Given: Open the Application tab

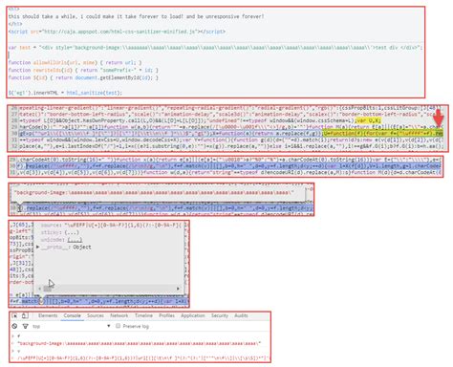Looking at the screenshot, I should point(193,315).
